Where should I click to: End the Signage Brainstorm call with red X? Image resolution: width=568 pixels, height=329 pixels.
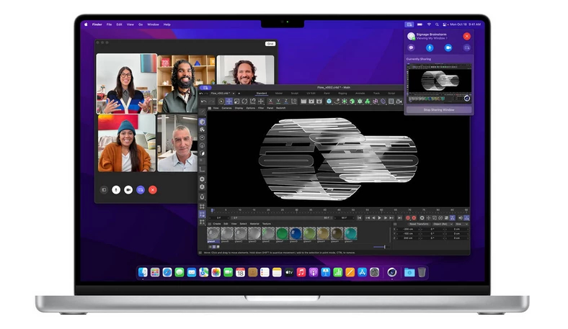coord(466,36)
